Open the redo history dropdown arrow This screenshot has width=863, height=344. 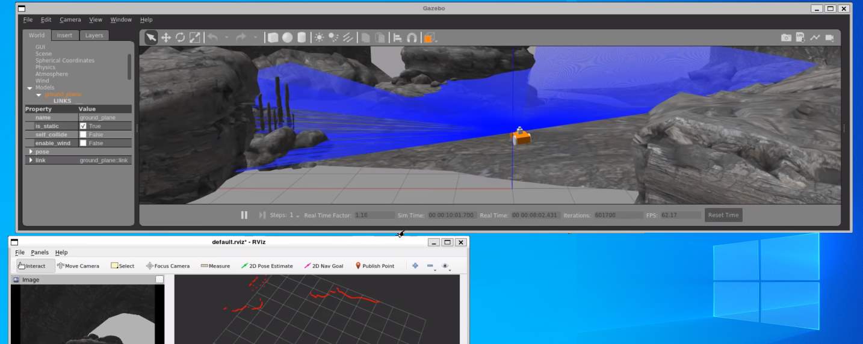click(x=255, y=37)
